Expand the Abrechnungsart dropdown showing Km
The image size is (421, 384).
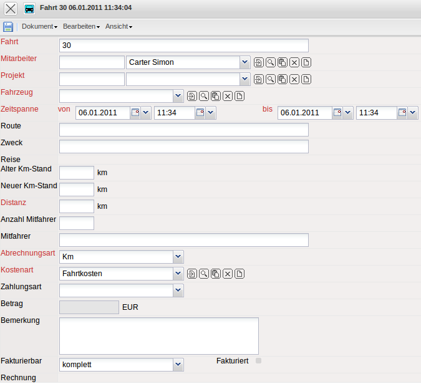click(x=178, y=257)
